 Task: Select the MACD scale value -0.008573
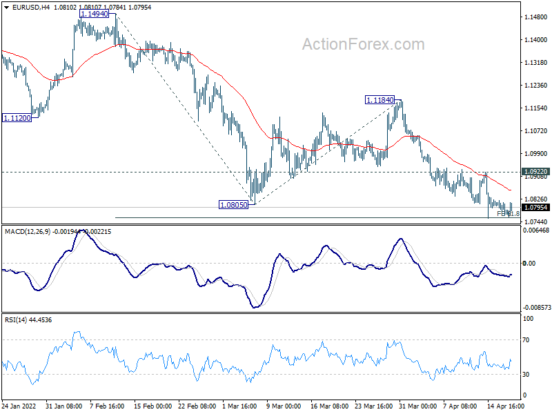pos(537,308)
